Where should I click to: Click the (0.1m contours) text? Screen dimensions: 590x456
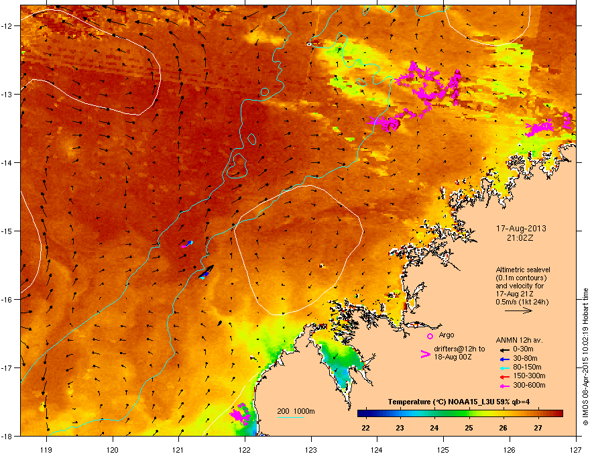pos(521,278)
